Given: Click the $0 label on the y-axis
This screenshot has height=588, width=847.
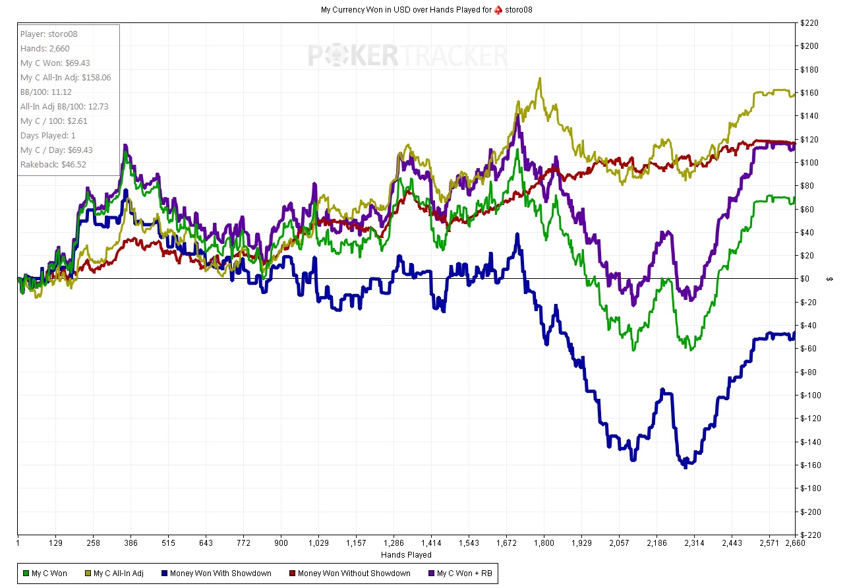Looking at the screenshot, I should (x=805, y=279).
